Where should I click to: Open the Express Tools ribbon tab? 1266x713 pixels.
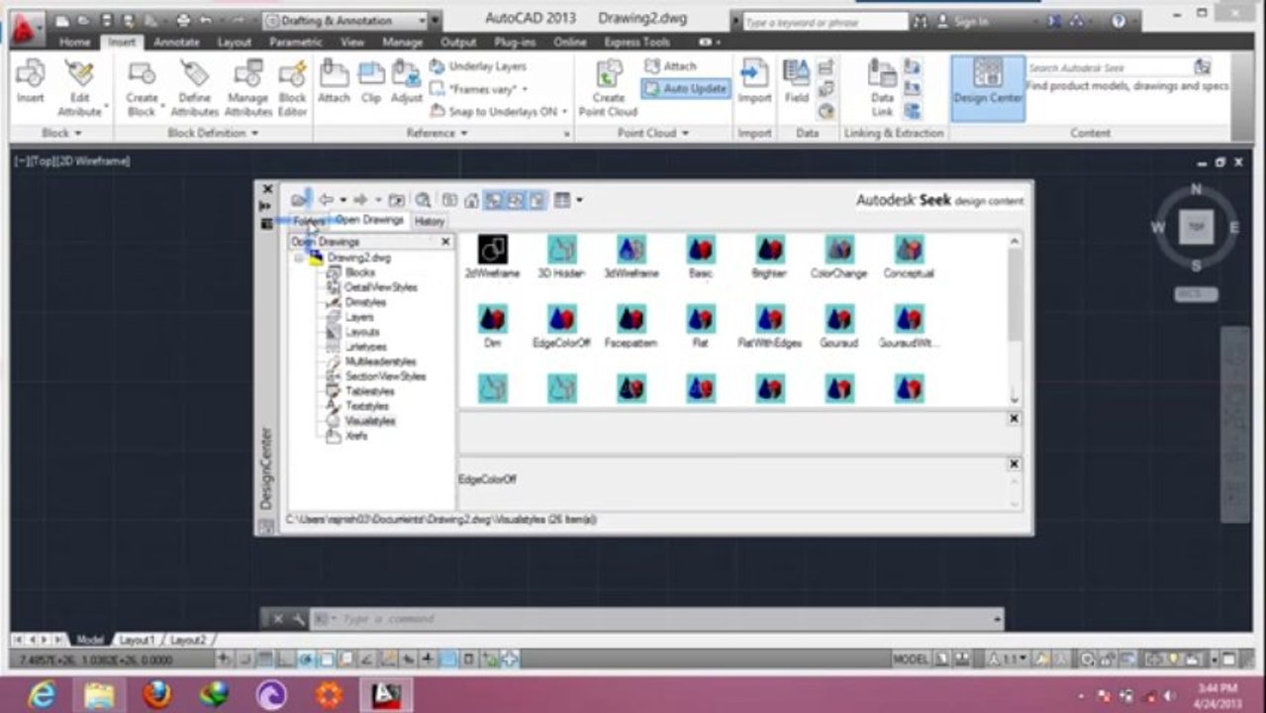coord(636,43)
